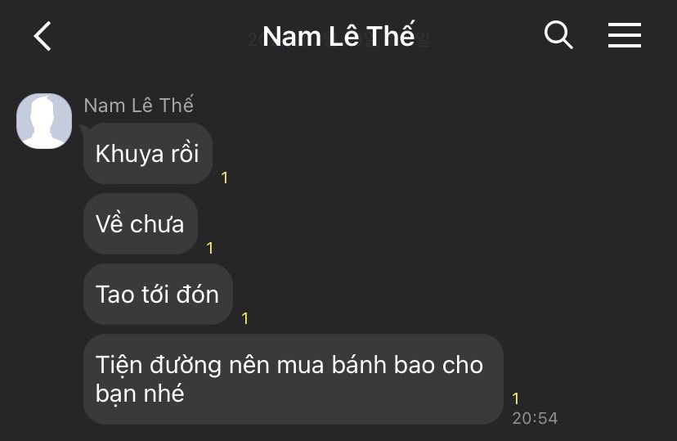Open chat search with magnifier icon
677x441 pixels.
[558, 34]
